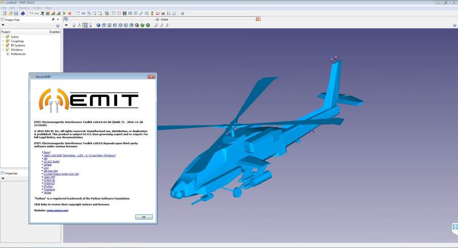Image resolution: width=458 pixels, height=248 pixels.
Task: Open the Edit menu
Action: [12, 8]
